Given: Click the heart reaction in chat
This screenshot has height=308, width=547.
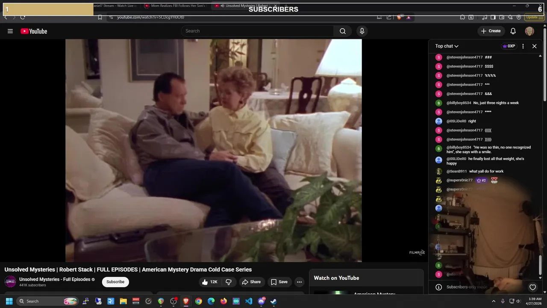Looking at the screenshot, I should pyautogui.click(x=533, y=287).
